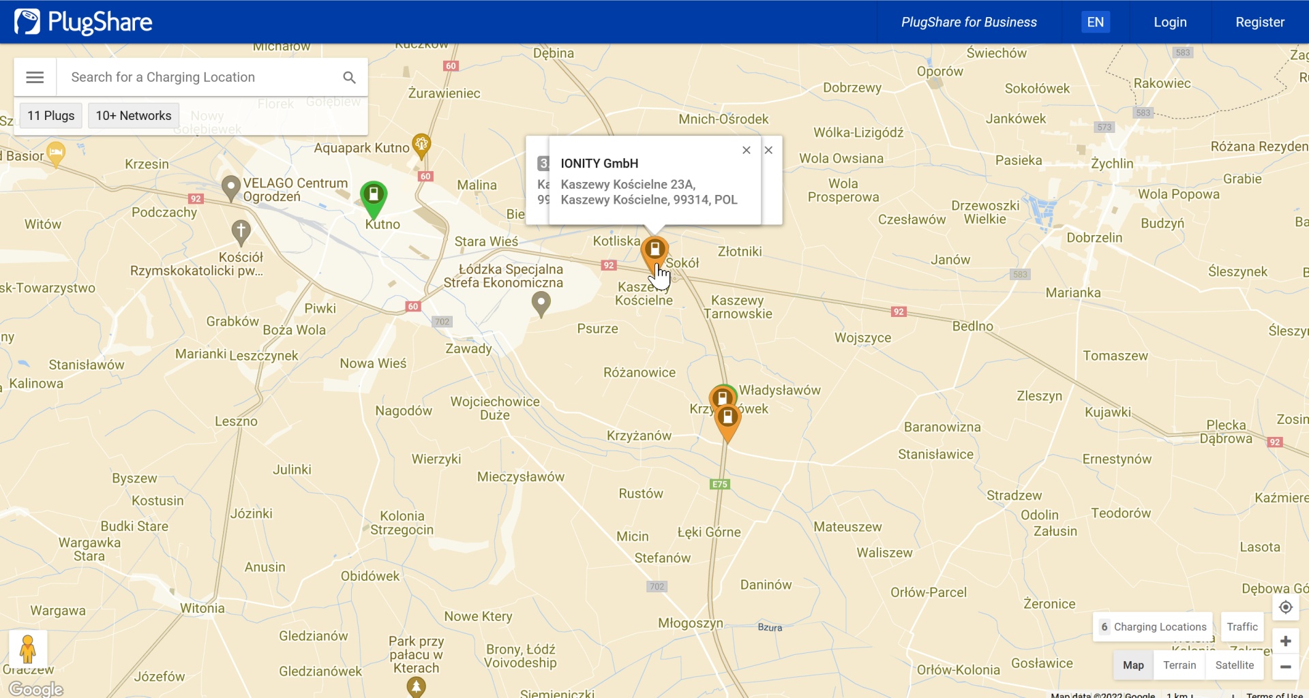Switch to Terrain view
The height and width of the screenshot is (698, 1309).
tap(1179, 665)
